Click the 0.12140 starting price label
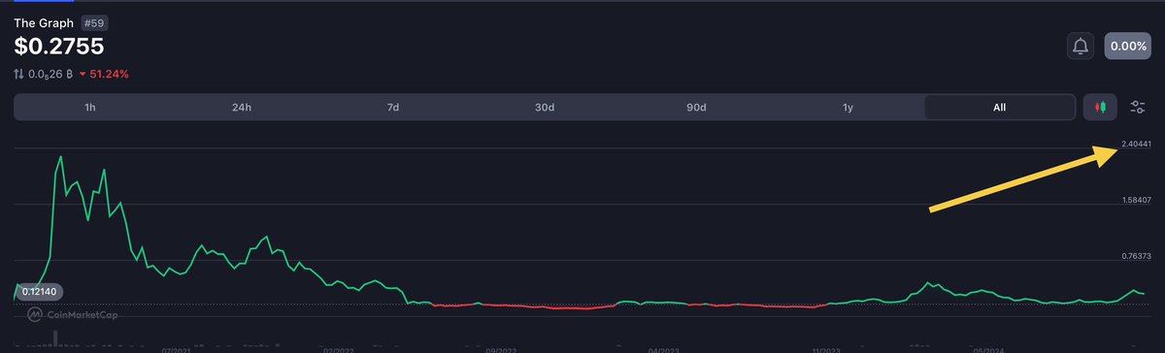The image size is (1165, 353). pyautogui.click(x=39, y=291)
